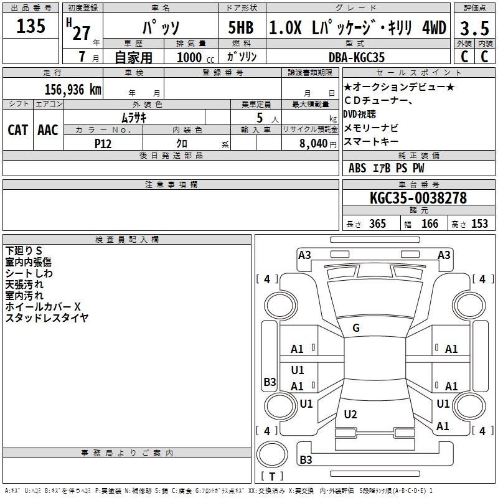498x498 pixels.
Task: Click the G mark on the windshield
Action: click(x=356, y=328)
